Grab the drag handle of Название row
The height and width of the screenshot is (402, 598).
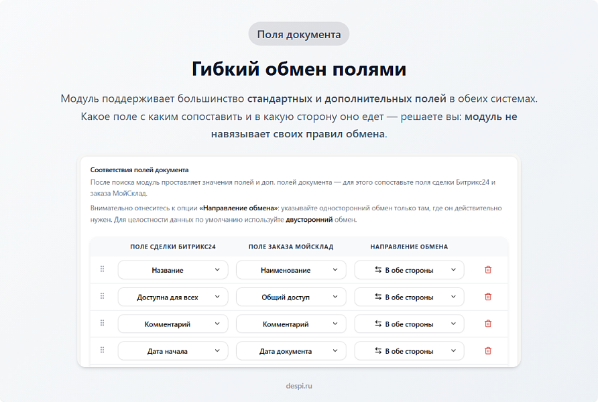(102, 269)
